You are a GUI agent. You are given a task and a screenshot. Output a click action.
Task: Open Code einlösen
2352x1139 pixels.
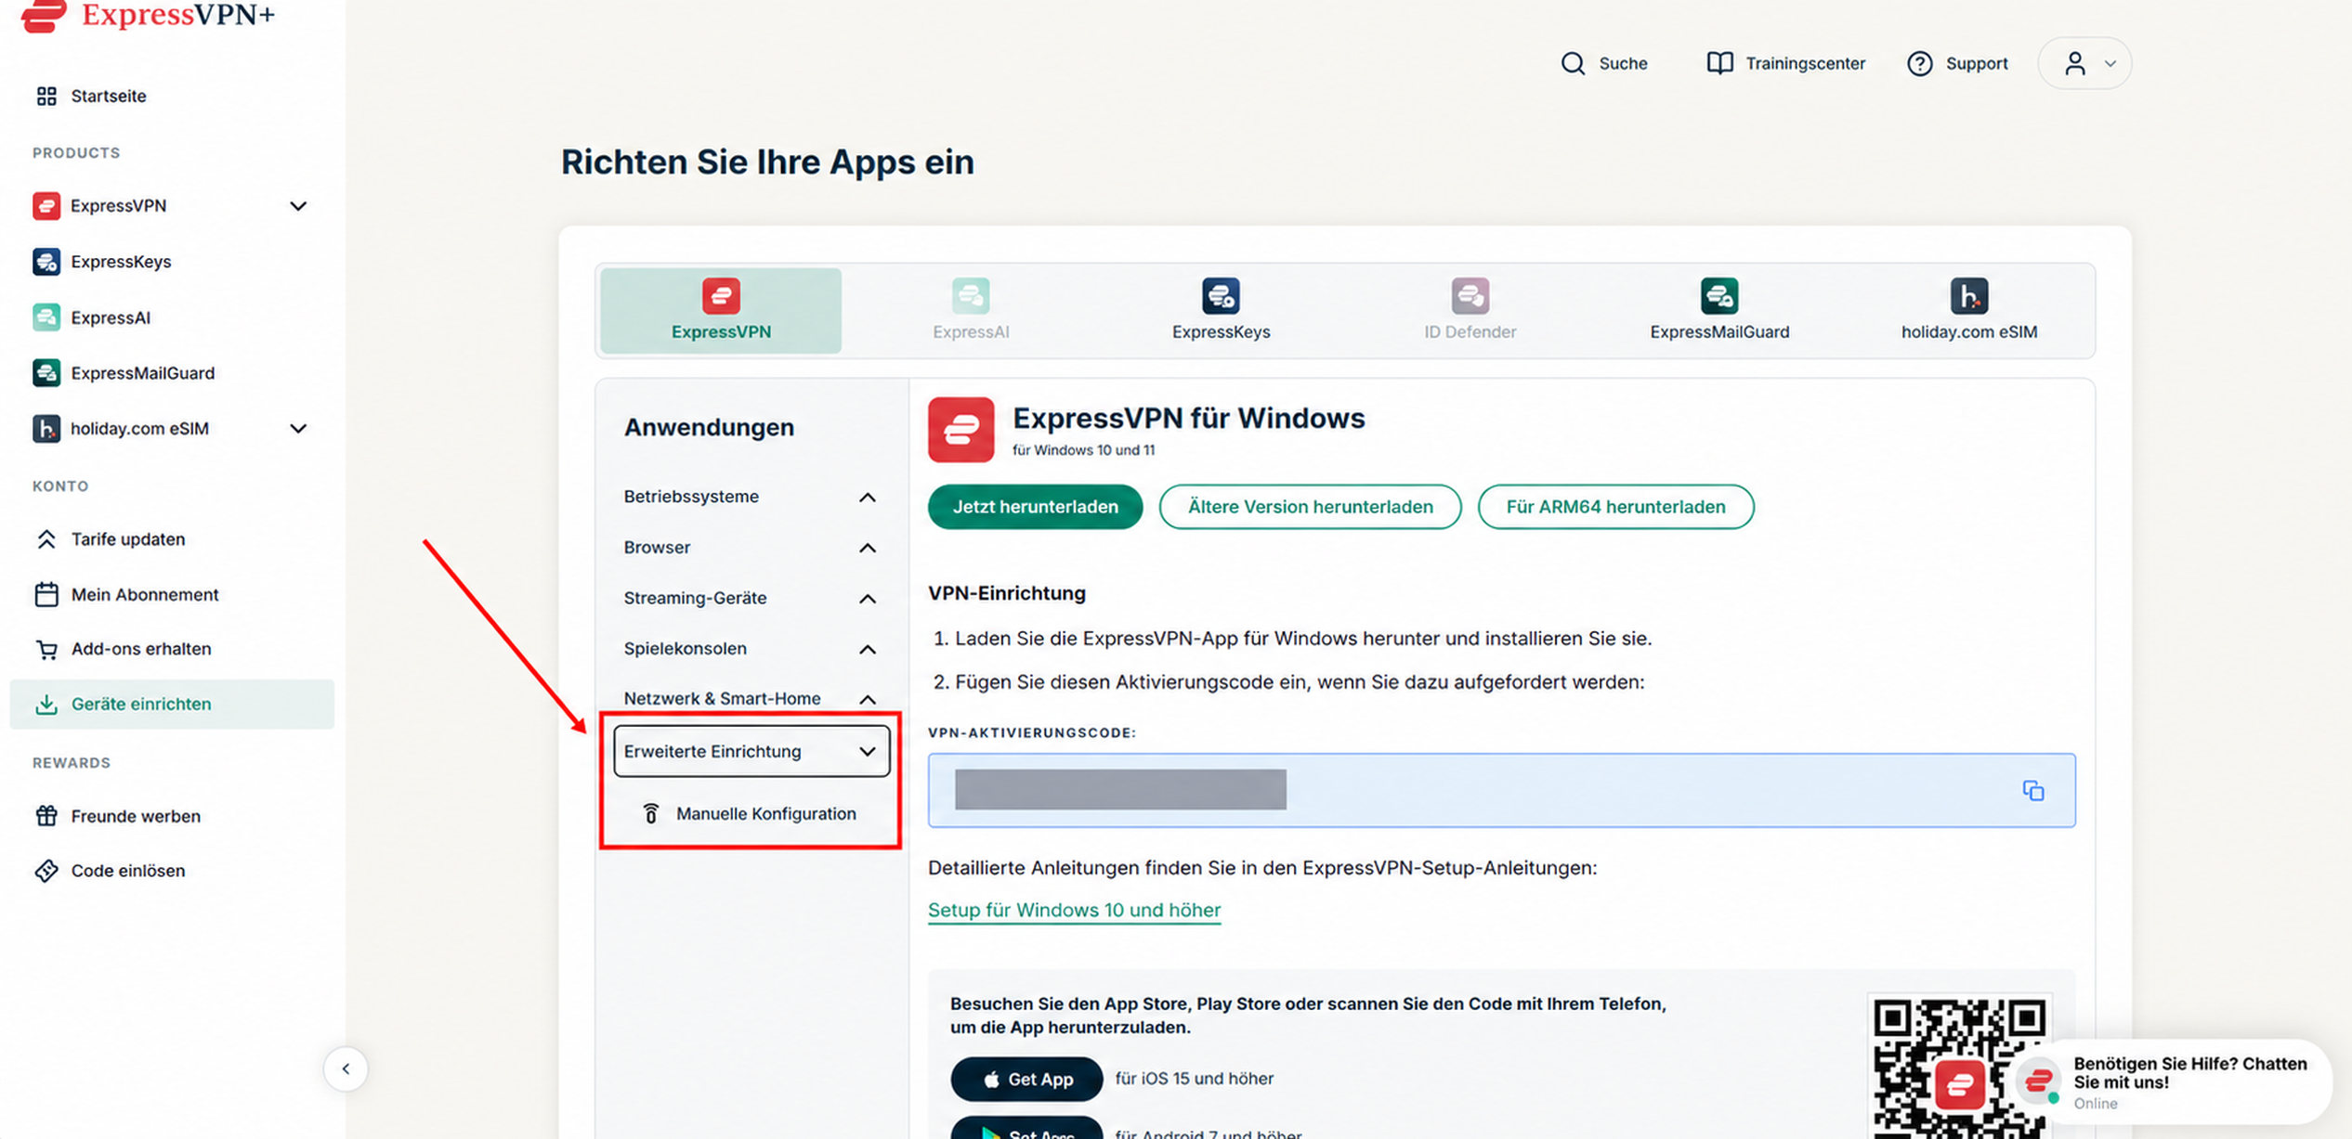[x=127, y=871]
